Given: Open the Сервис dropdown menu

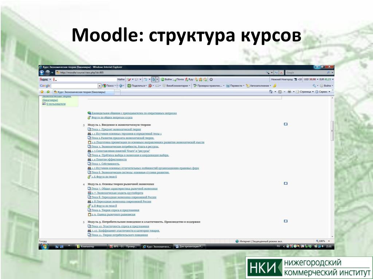Looking at the screenshot, I should 323,92.
